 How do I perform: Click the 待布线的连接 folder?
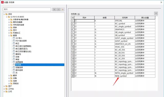click(18, 25)
